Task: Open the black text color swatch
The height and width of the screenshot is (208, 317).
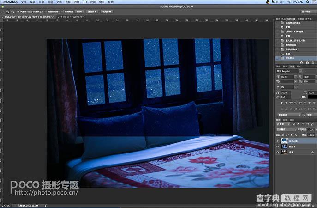Action: pyautogui.click(x=312, y=97)
